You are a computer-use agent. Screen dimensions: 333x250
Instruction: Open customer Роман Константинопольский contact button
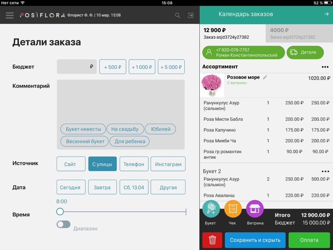coord(243,52)
